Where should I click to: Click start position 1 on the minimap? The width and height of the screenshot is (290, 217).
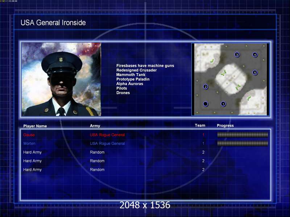223,104
